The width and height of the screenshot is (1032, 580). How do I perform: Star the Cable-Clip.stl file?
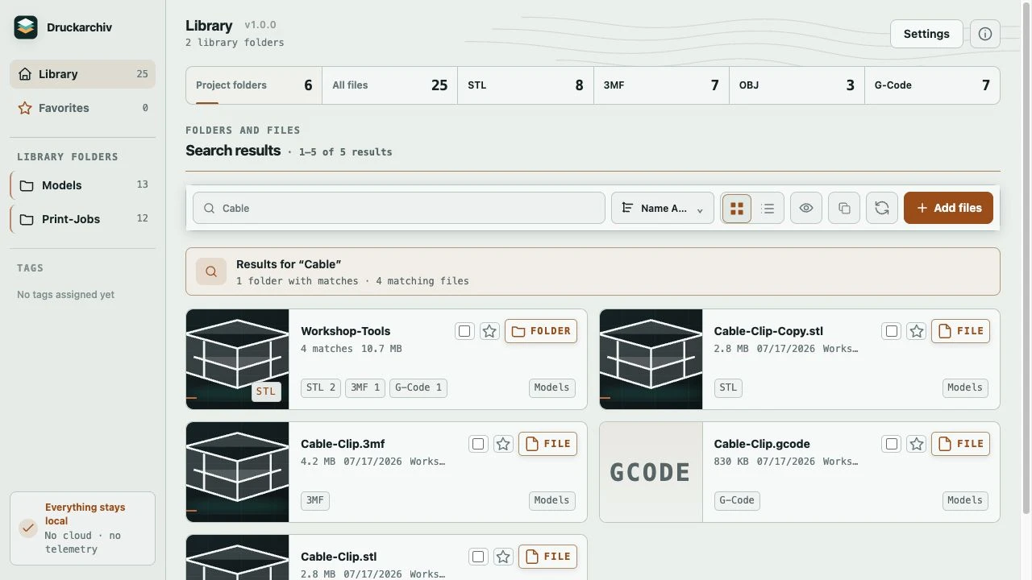pyautogui.click(x=503, y=557)
